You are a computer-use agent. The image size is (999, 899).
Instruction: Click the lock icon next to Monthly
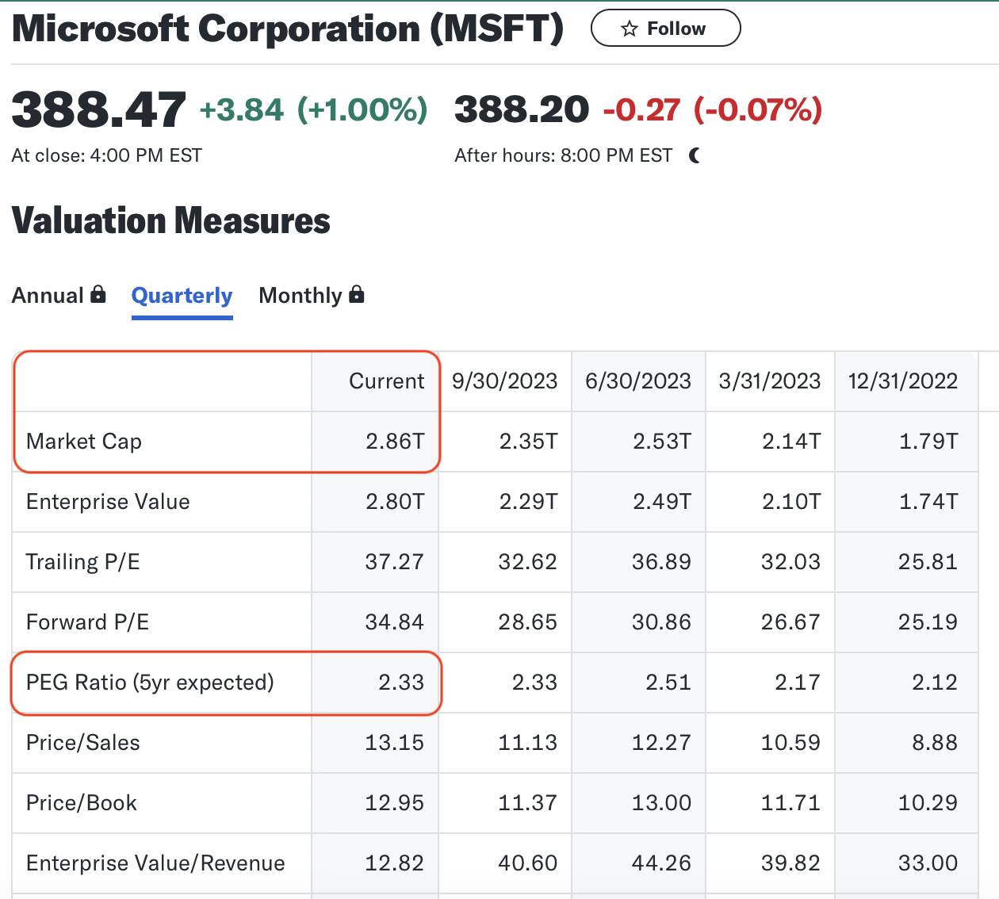coord(357,294)
